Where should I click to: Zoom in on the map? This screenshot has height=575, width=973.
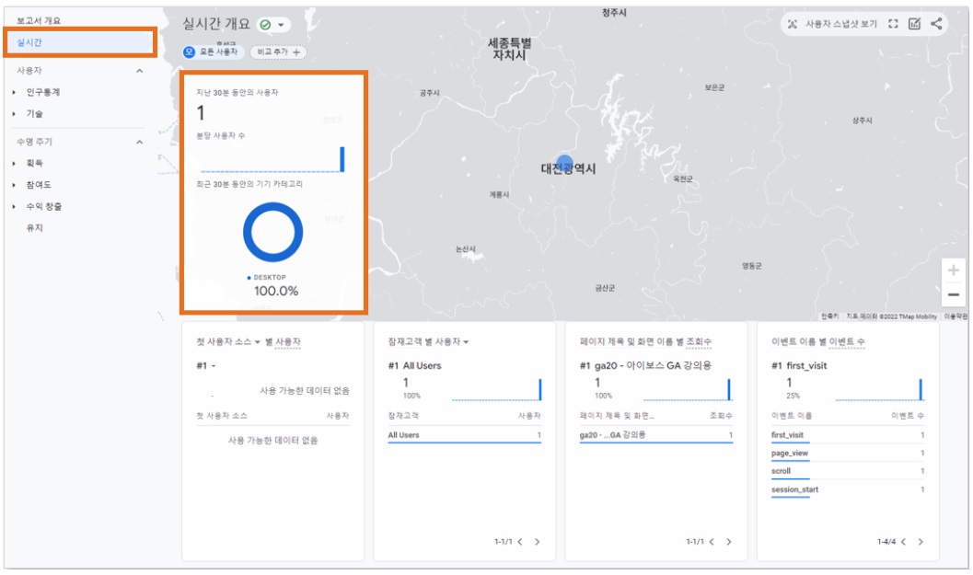pos(953,270)
